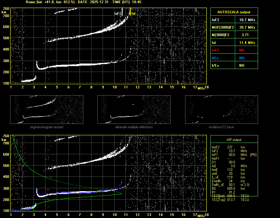280x218 pixels.
Task: Open the evidence F2 trace thumbnail
Action: pos(221,109)
